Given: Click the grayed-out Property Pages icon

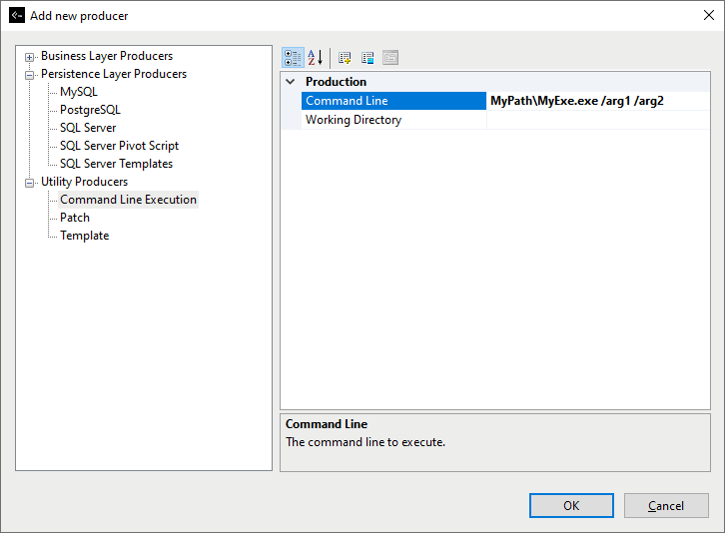Looking at the screenshot, I should pos(390,58).
